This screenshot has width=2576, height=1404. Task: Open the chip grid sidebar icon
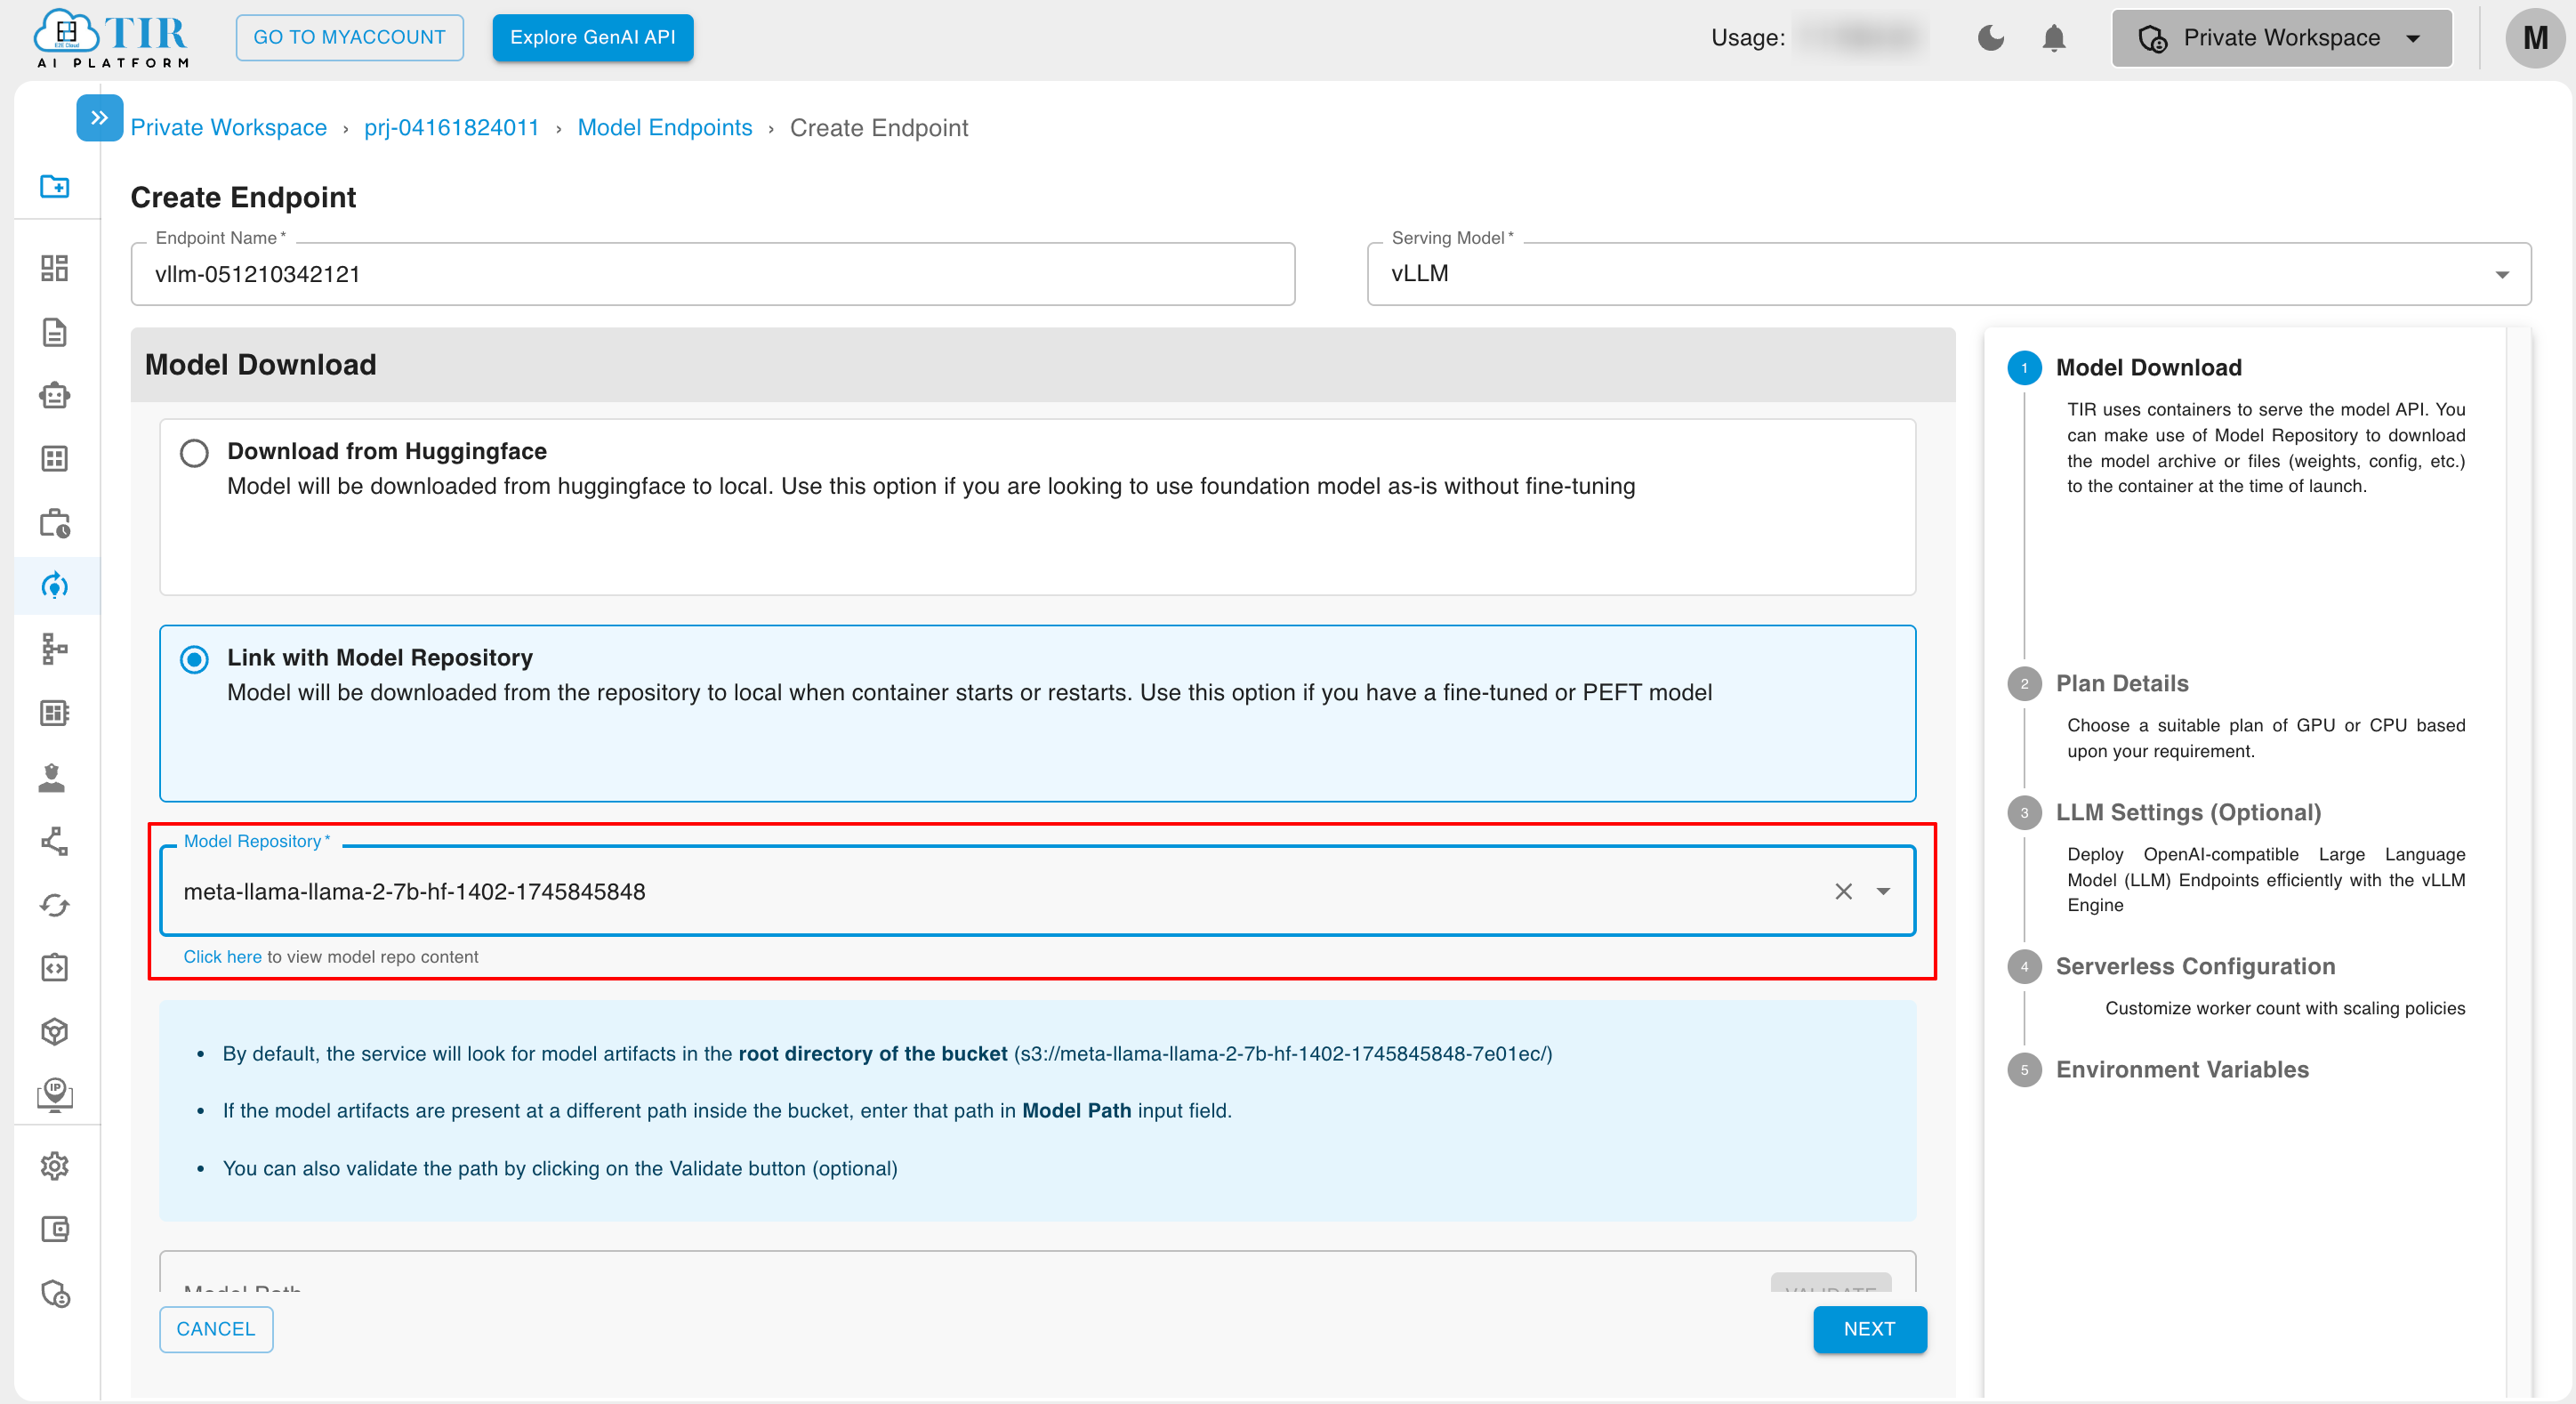[55, 713]
